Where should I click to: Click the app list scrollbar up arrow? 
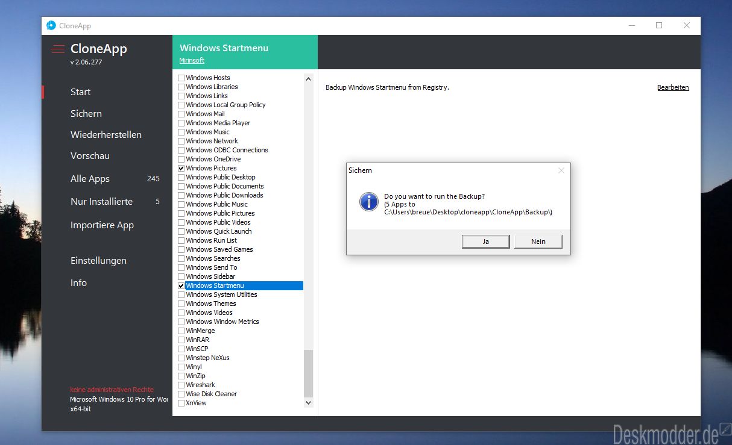(x=309, y=78)
